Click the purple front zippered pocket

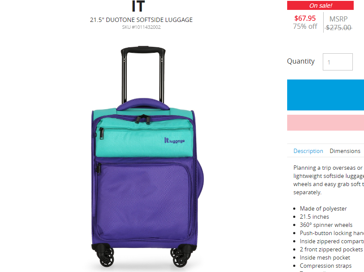144,201
